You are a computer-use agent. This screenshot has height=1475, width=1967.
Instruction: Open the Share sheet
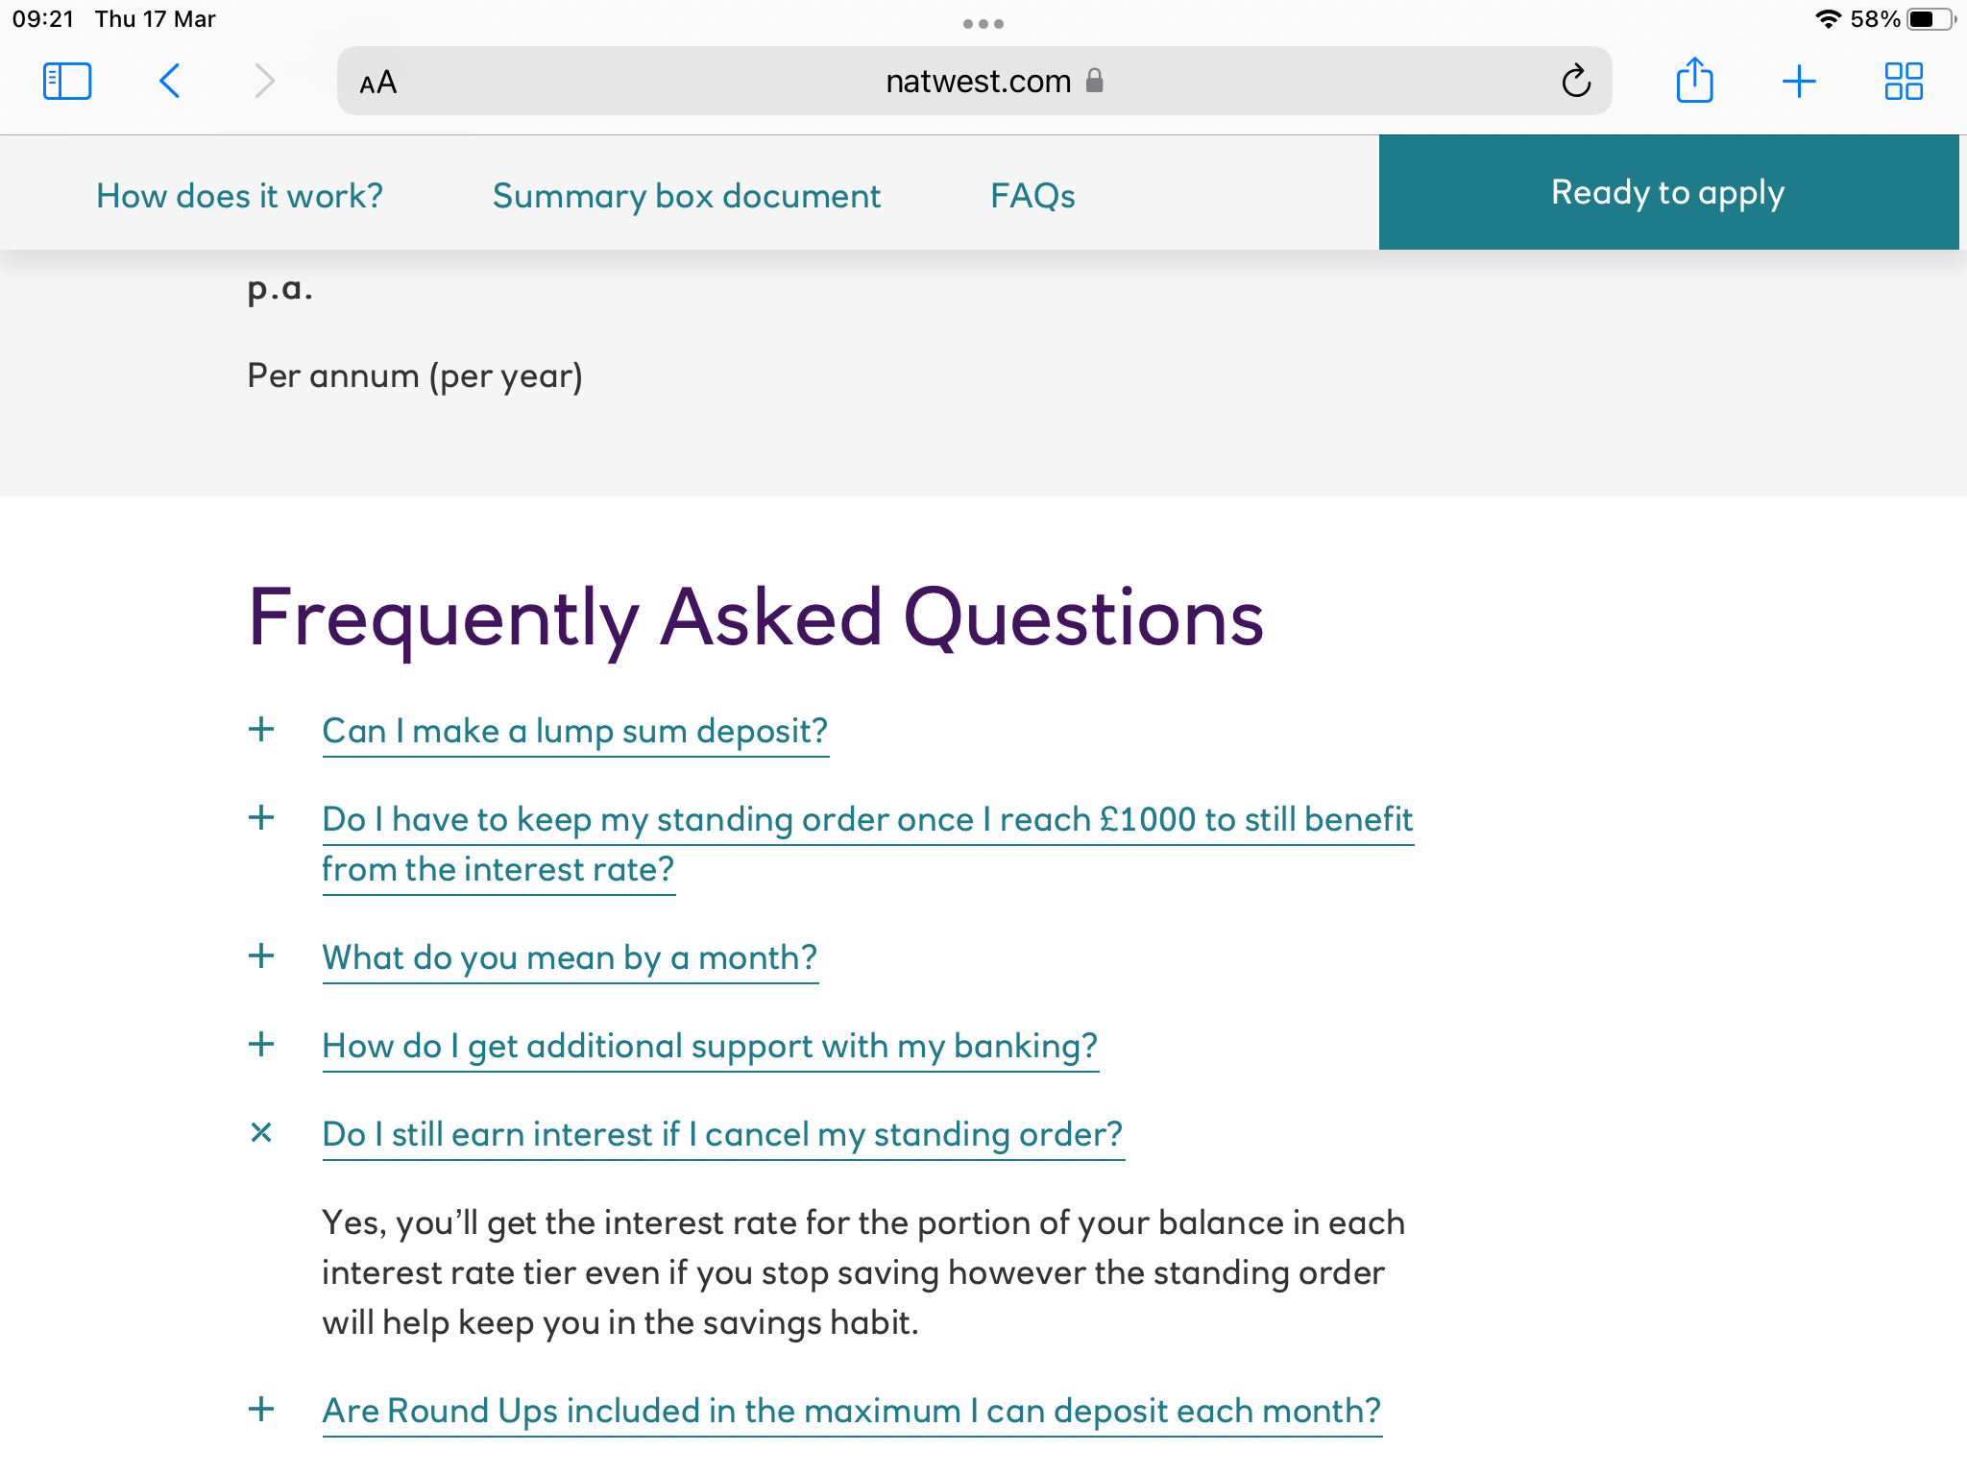coord(1694,80)
